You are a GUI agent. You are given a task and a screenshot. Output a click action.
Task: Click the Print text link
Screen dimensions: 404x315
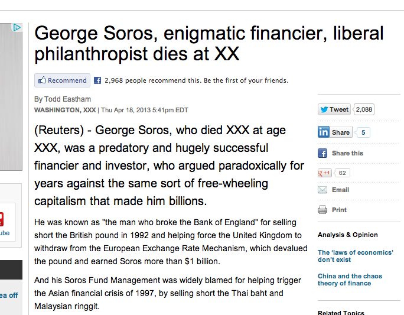tap(339, 210)
